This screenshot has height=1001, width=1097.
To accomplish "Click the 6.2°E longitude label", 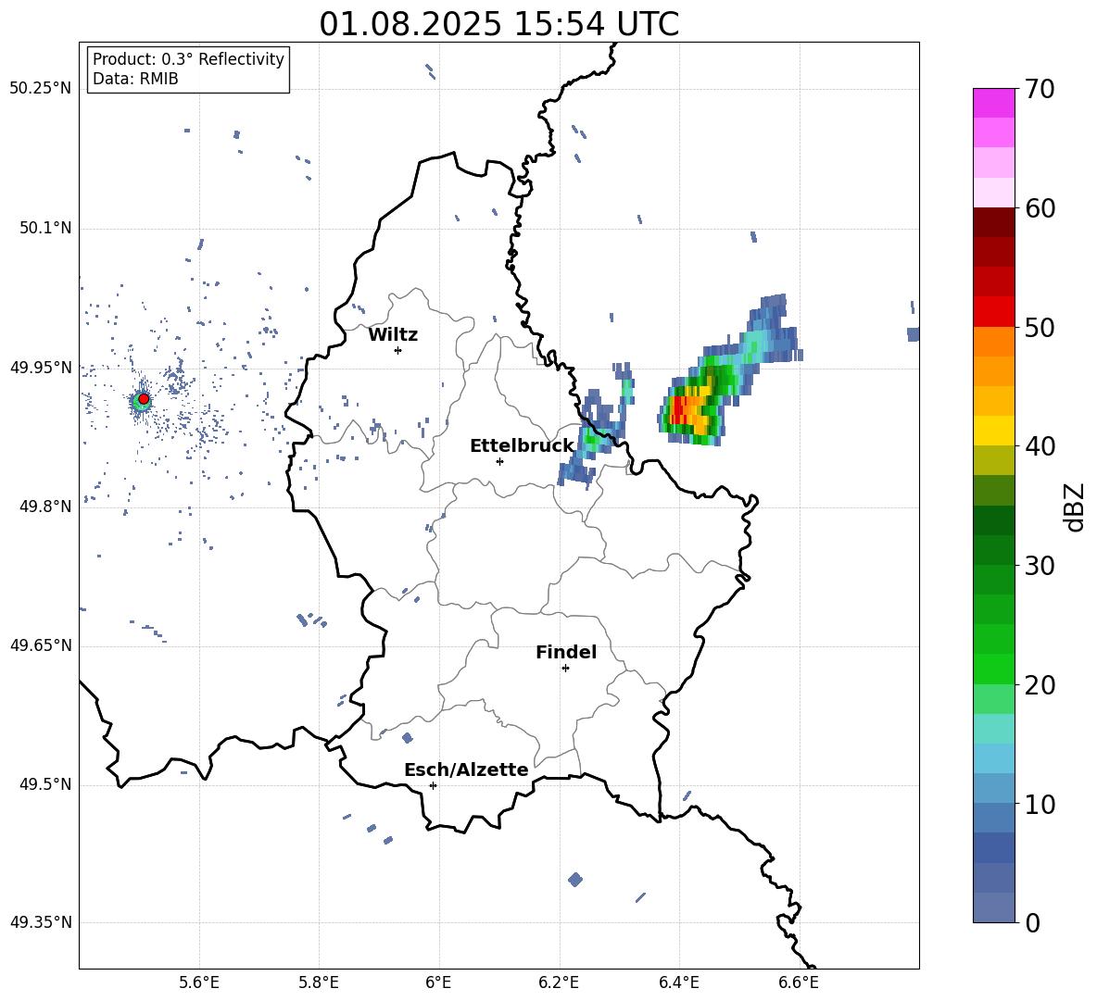I will 559,982.
